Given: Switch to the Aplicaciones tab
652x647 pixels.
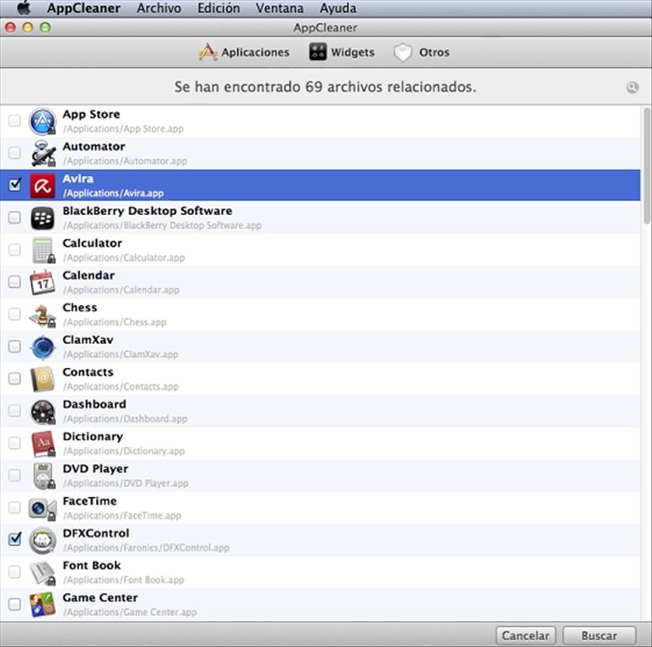Looking at the screenshot, I should point(244,52).
